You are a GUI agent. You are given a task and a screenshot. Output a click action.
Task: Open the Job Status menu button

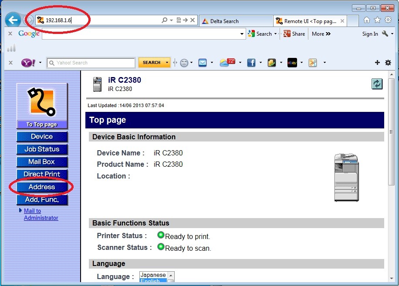point(42,149)
